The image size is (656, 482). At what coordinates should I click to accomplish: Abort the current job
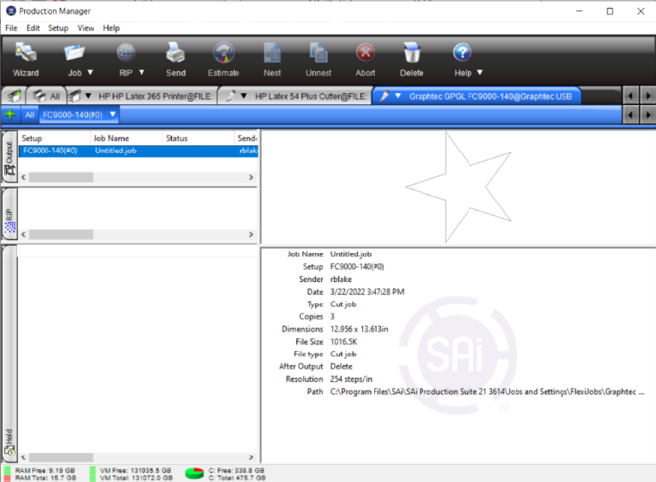pyautogui.click(x=366, y=59)
